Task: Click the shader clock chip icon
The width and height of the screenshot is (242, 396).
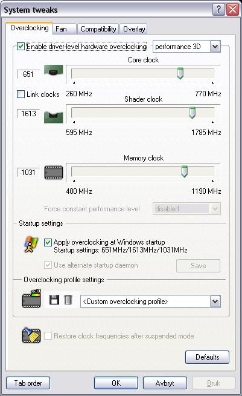Action: click(x=53, y=117)
